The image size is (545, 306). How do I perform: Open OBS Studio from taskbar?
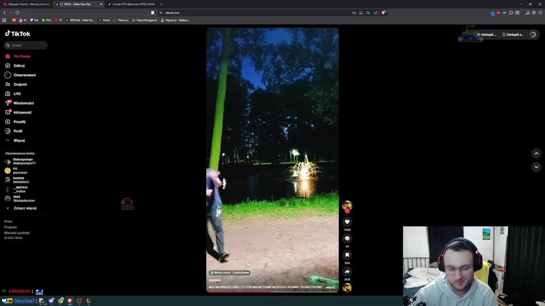(79, 301)
